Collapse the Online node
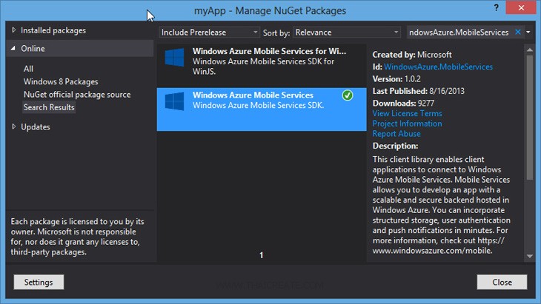This screenshot has width=541, height=304. coord(13,49)
